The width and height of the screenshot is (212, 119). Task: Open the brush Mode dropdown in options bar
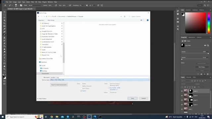pos(35,5)
